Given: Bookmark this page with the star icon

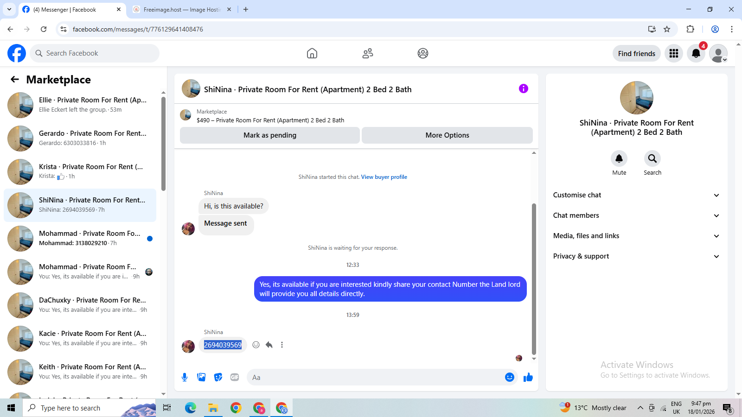Looking at the screenshot, I should (x=667, y=29).
